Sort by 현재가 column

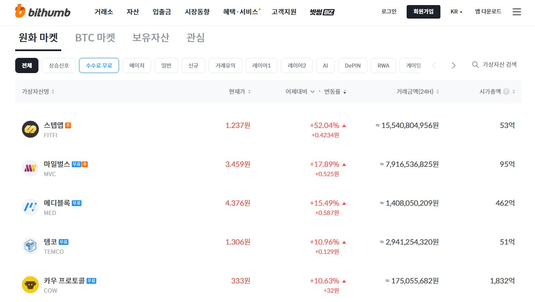click(x=240, y=92)
